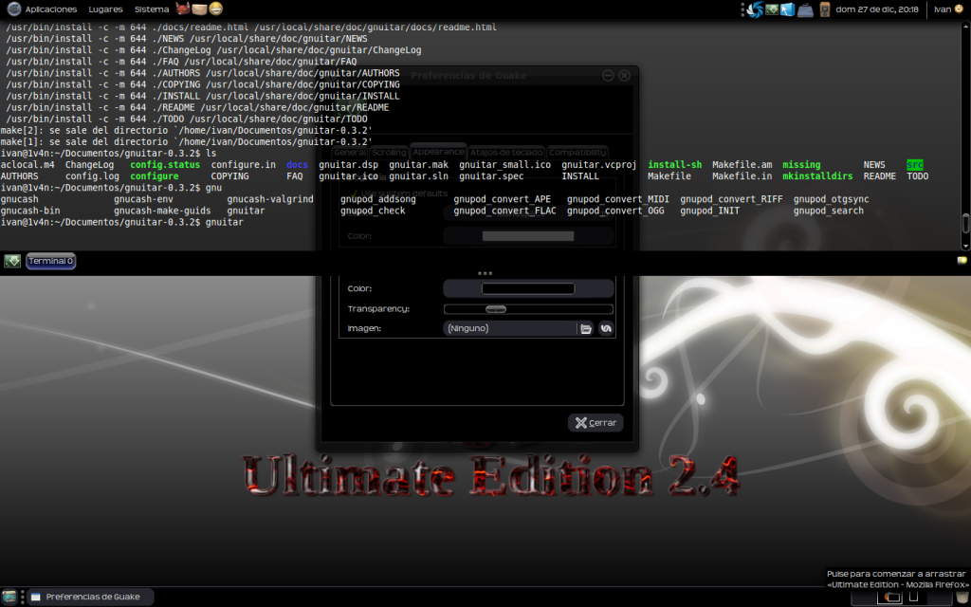Open the speaker volume applet
Screen dimensions: 971x607
coord(824,9)
